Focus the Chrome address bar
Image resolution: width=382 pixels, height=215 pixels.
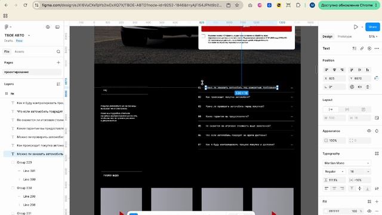[131, 5]
